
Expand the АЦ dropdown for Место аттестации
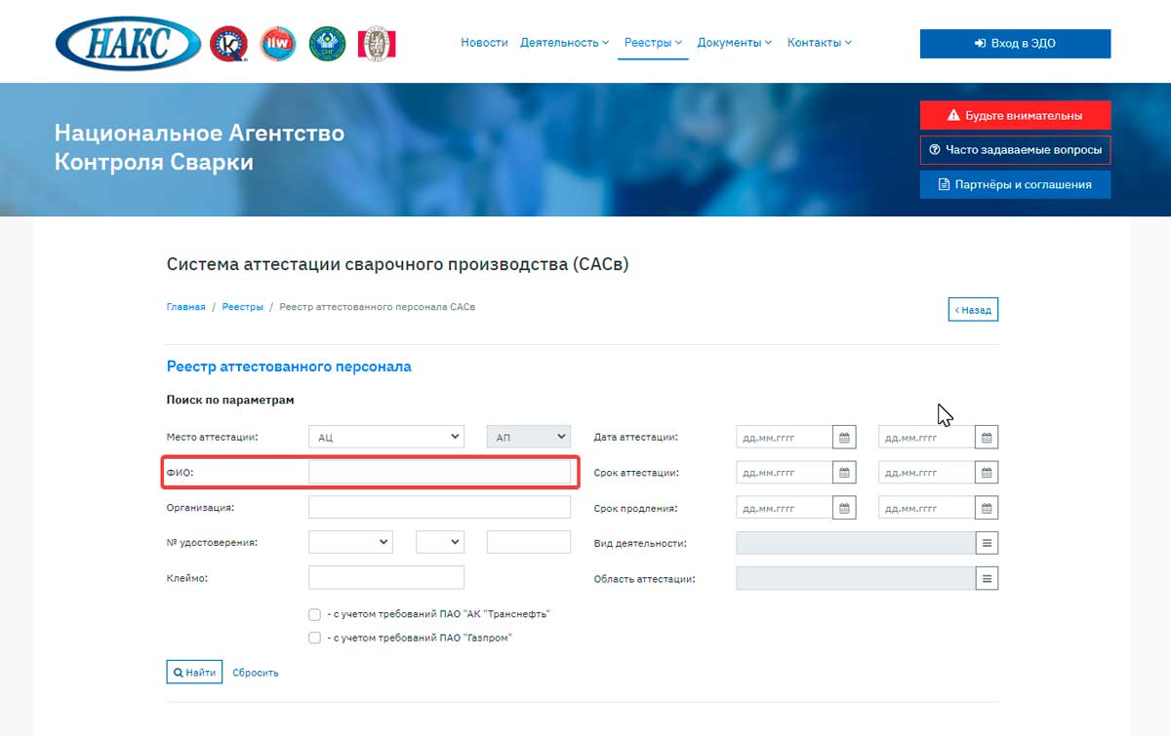coord(385,438)
